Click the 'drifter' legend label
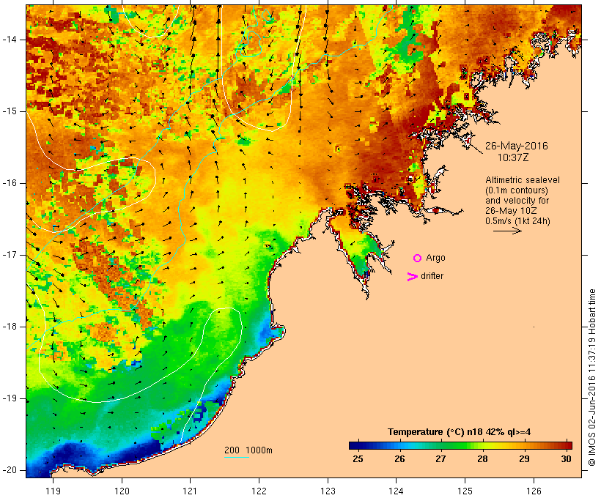601x498 pixels. [432, 276]
